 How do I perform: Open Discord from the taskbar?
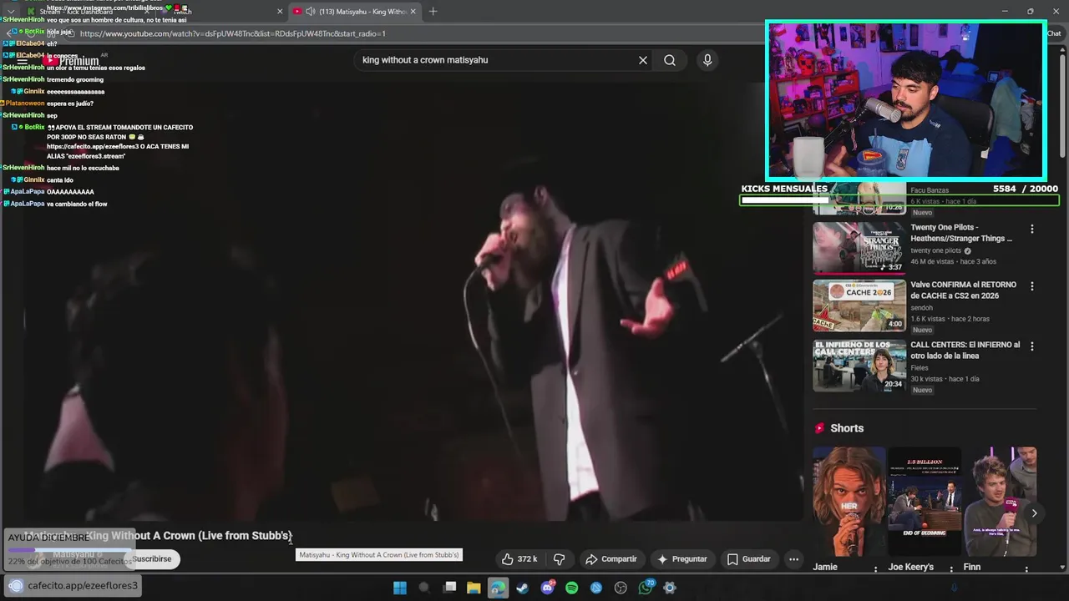[547, 588]
